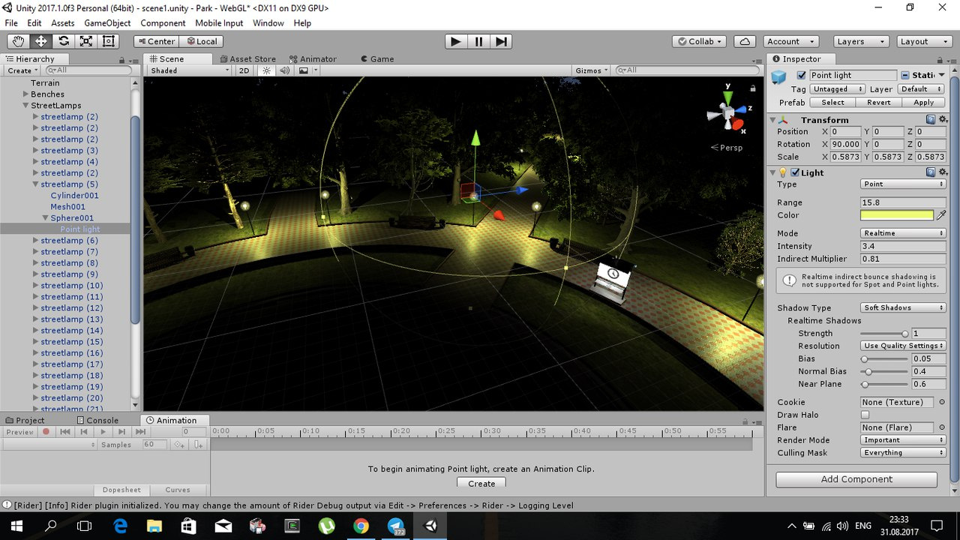Image resolution: width=960 pixels, height=540 pixels.
Task: Select the Hand tool in toolbar
Action: pyautogui.click(x=18, y=41)
